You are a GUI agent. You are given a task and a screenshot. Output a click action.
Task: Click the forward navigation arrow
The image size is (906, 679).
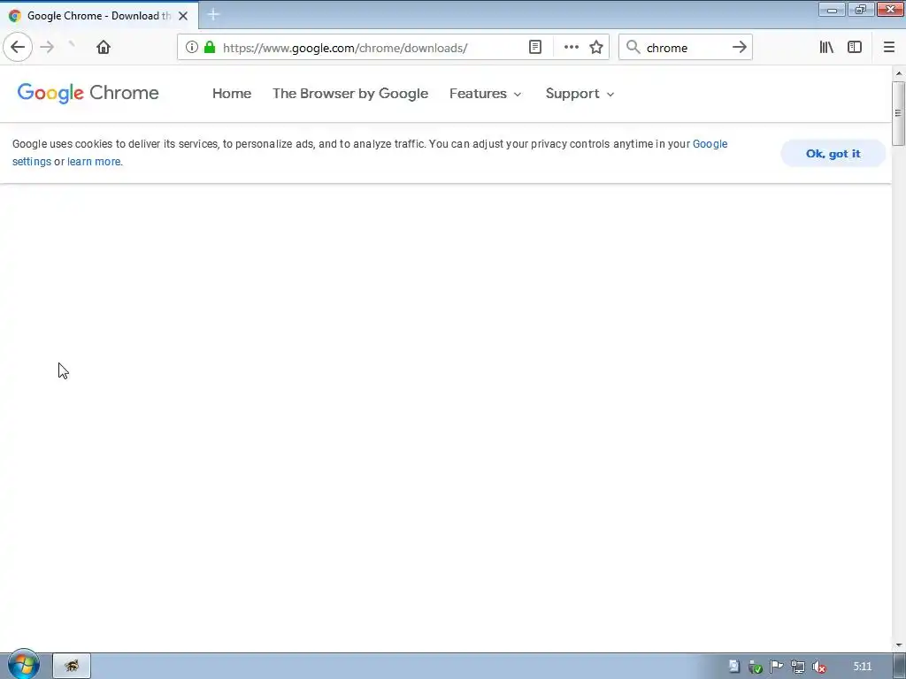click(x=47, y=48)
